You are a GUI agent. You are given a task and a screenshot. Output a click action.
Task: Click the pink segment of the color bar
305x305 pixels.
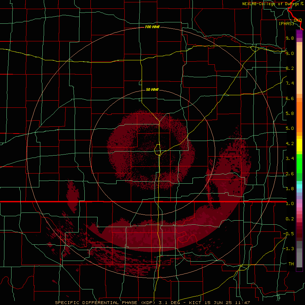coord(299,205)
